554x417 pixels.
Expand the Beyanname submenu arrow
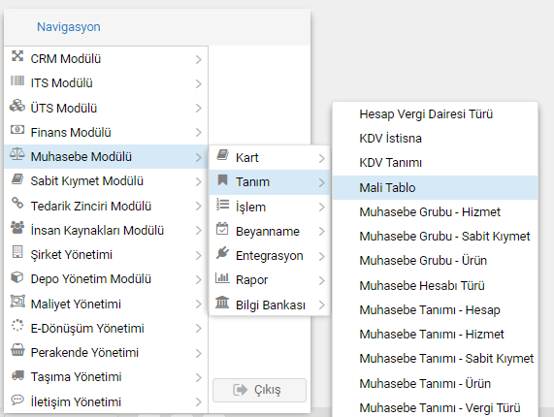[321, 232]
